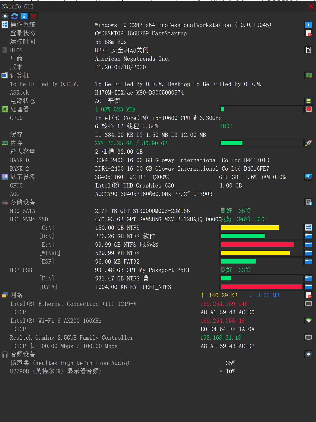The image size is (316, 422).
Task: Click Wi-Fi signal icon on AX200 row
Action: 309,321
